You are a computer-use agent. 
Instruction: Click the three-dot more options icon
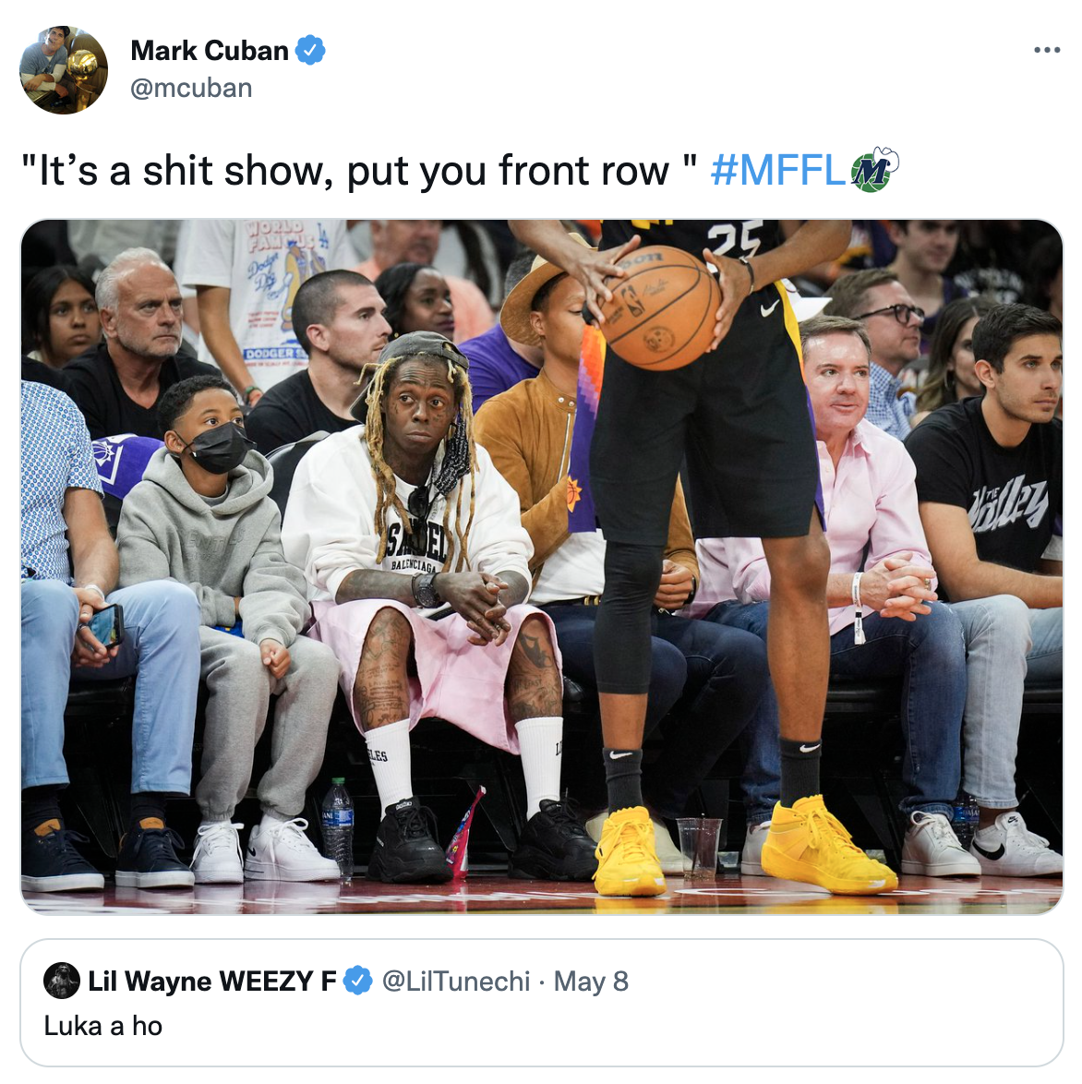(1047, 50)
